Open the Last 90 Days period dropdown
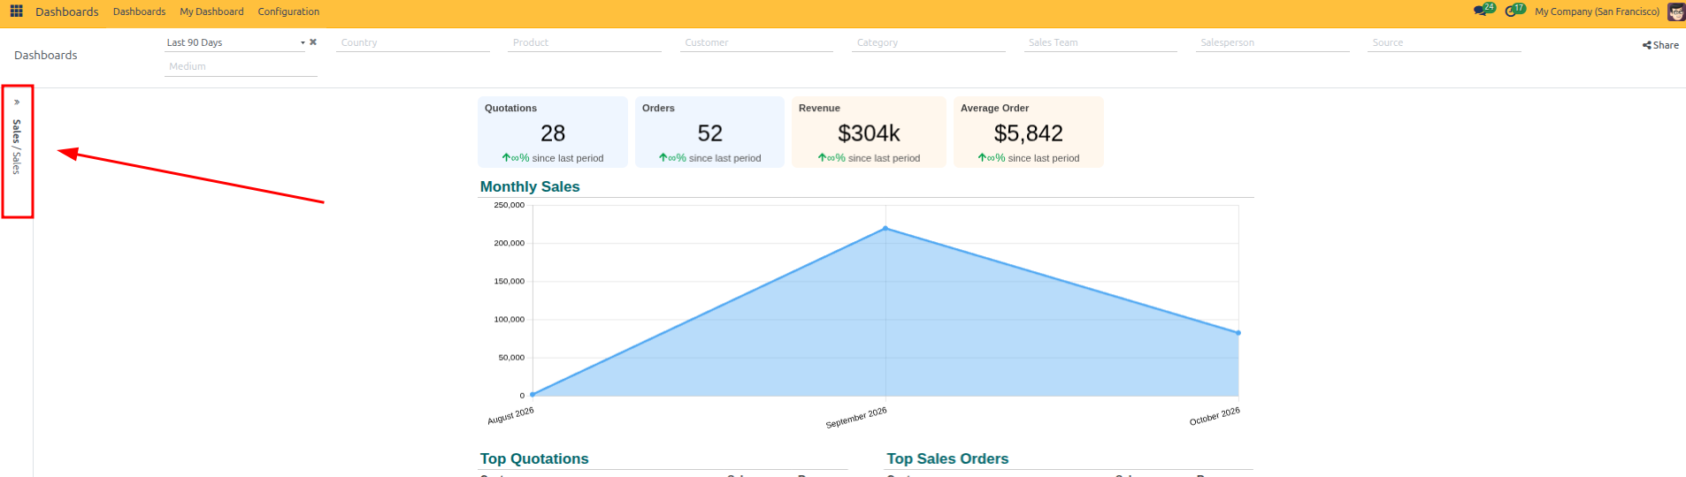This screenshot has height=477, width=1686. 234,42
